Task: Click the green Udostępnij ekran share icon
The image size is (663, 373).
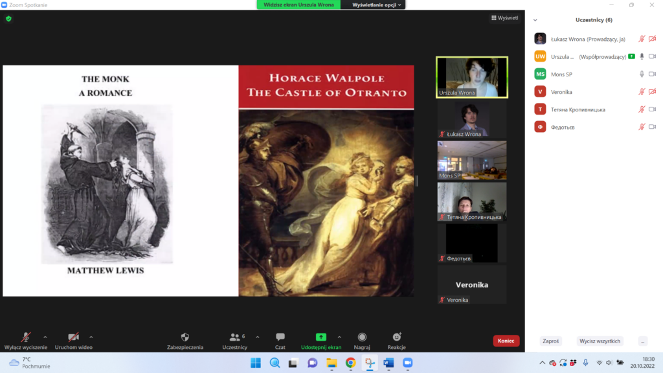Action: click(x=320, y=337)
